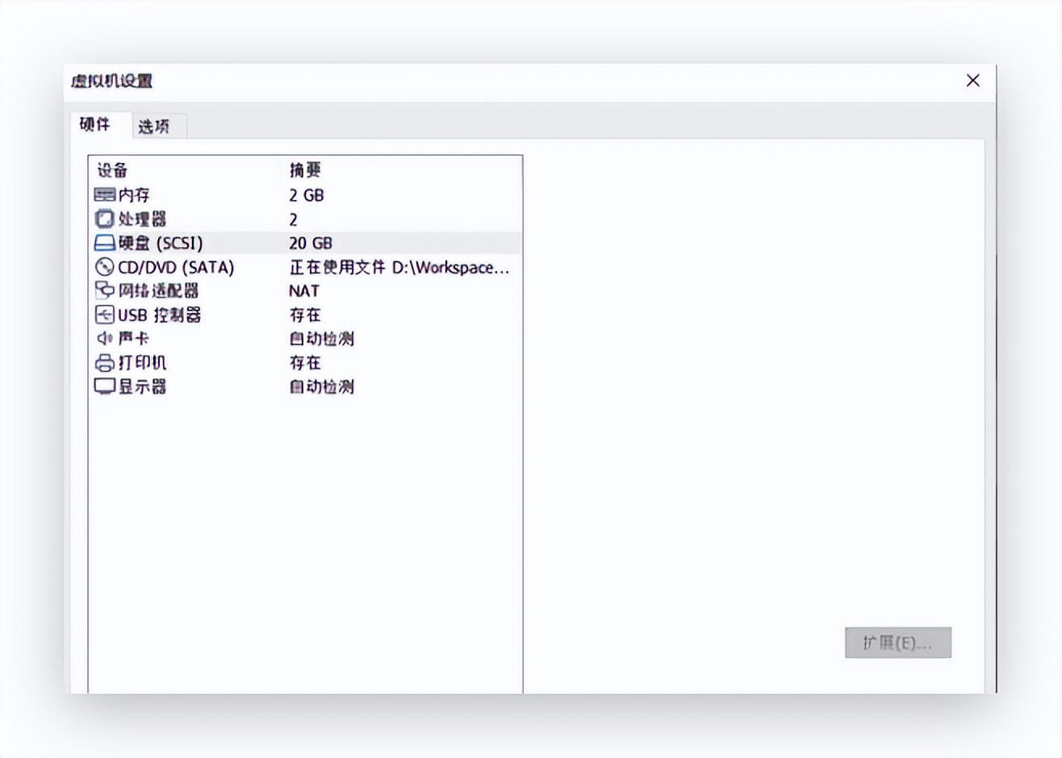Select the 网络适配器 network adapter icon
Viewport: 1062px width, 758px height.
pyautogui.click(x=104, y=290)
